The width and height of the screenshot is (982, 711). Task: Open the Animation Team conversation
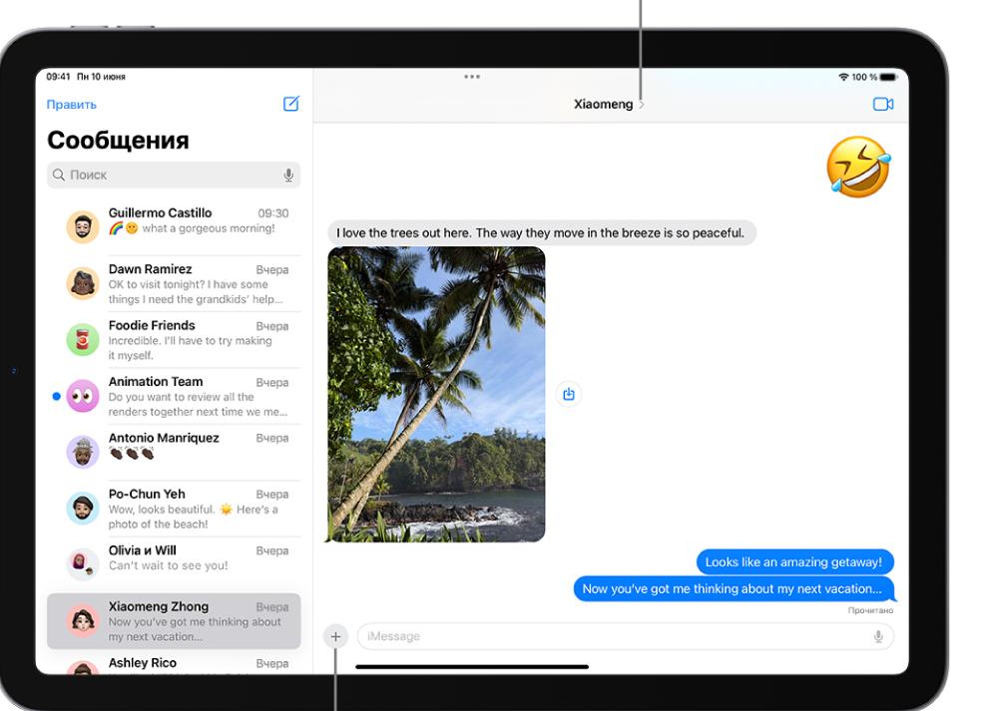[174, 396]
